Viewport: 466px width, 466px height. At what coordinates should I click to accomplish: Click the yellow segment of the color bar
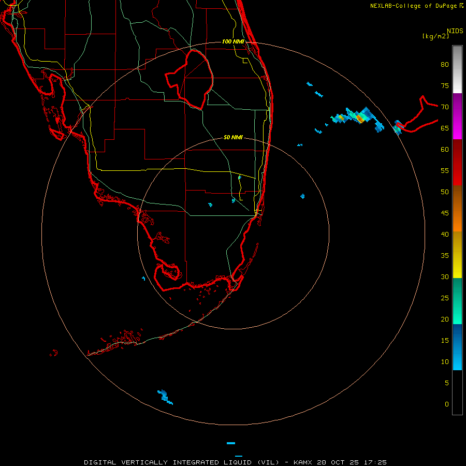tap(457, 255)
